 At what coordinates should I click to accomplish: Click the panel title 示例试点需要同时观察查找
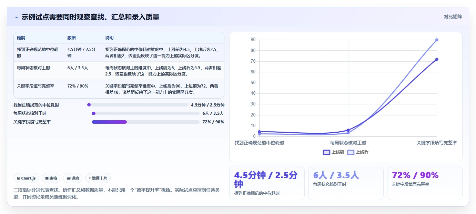click(x=90, y=17)
